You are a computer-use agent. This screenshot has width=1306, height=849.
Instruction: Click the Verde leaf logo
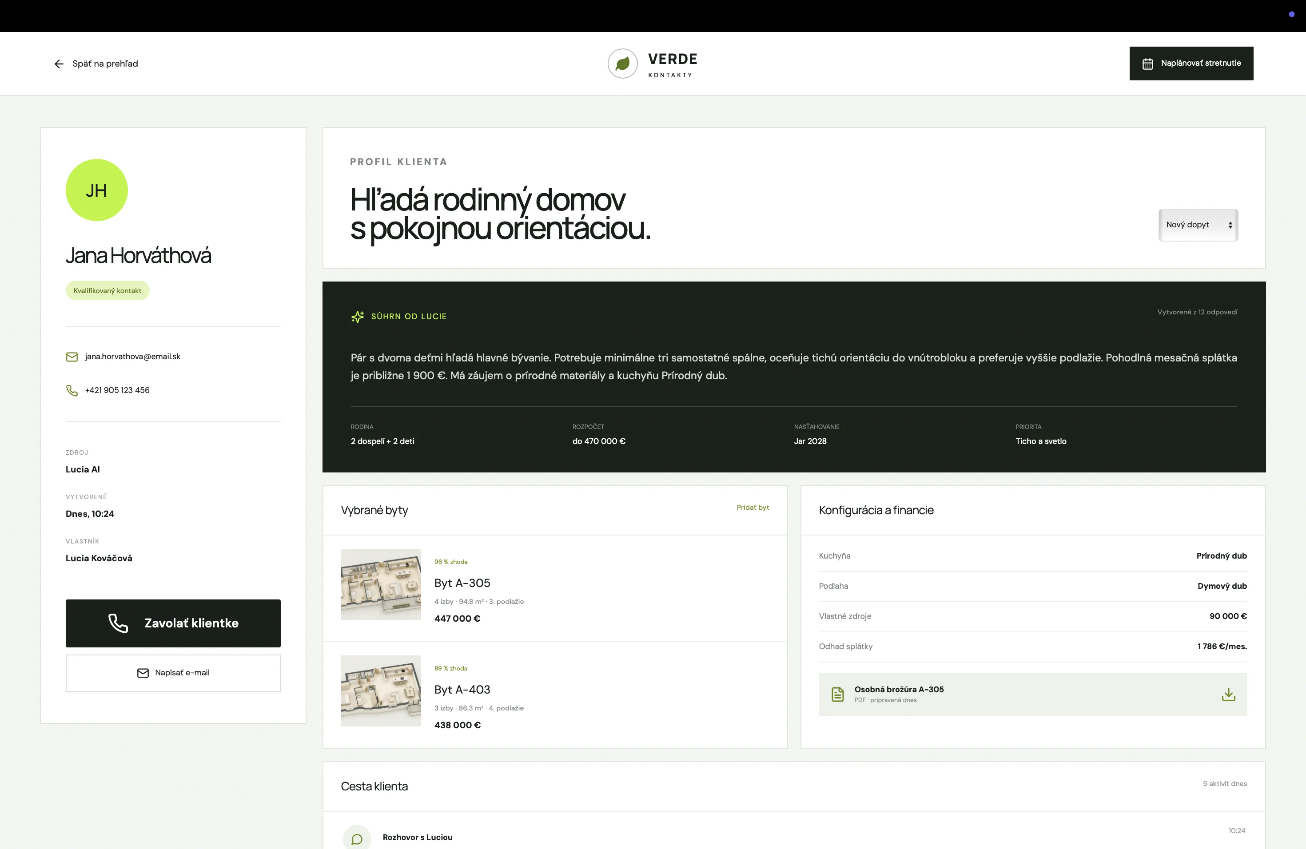[x=622, y=63]
